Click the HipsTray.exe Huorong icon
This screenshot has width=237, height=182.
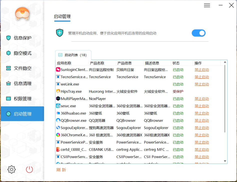point(58,91)
